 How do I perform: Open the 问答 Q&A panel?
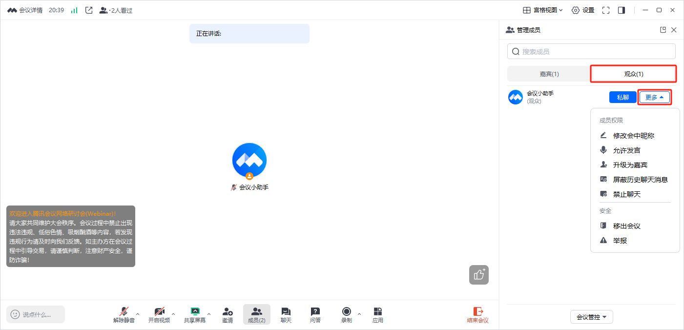click(x=315, y=315)
